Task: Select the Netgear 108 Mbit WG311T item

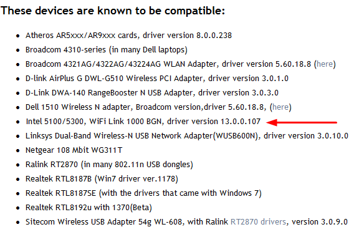Action: tap(74, 150)
